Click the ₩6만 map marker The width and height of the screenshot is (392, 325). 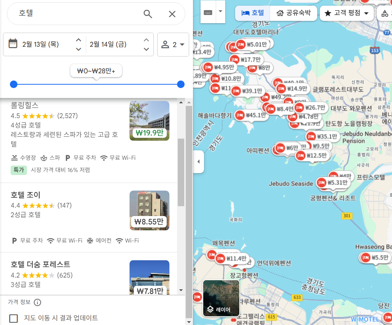pyautogui.click(x=288, y=148)
